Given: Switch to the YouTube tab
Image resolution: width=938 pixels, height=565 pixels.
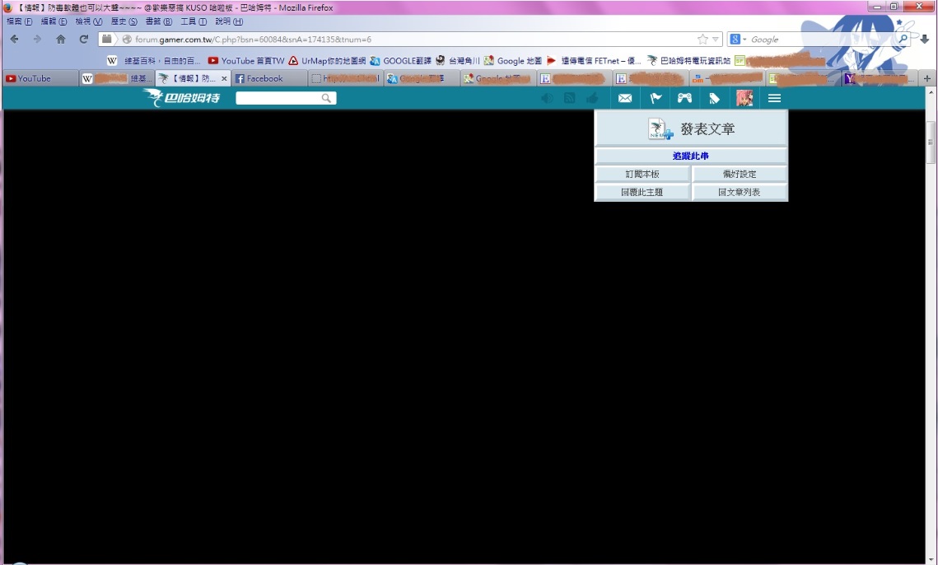Looking at the screenshot, I should tap(40, 78).
